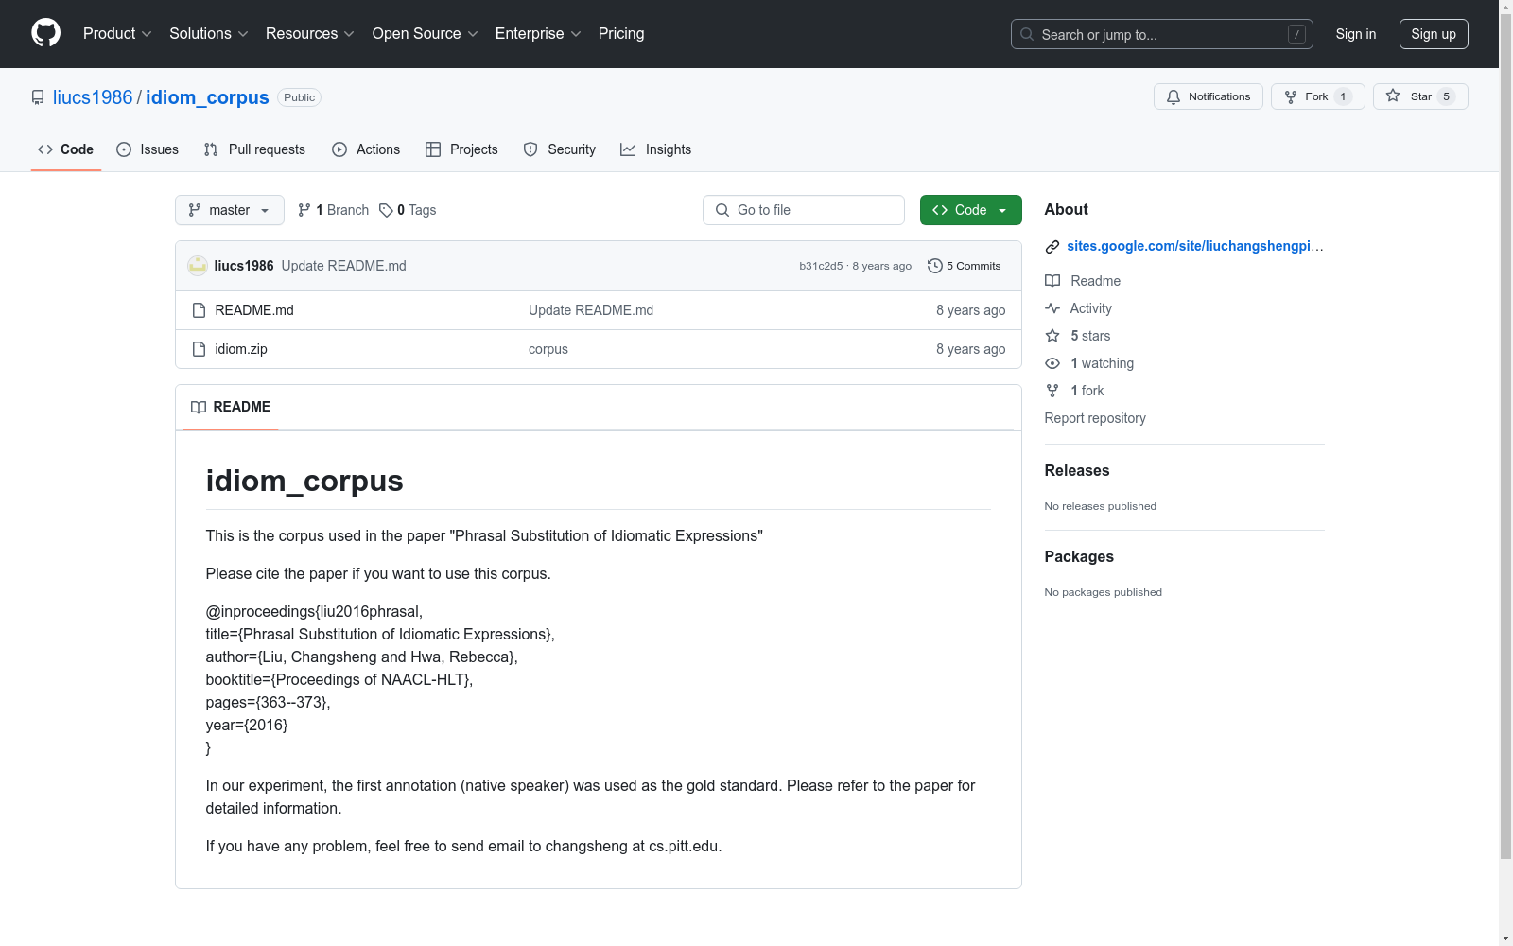1513x946 pixels.
Task: Open the green Code dropdown
Action: click(x=970, y=210)
